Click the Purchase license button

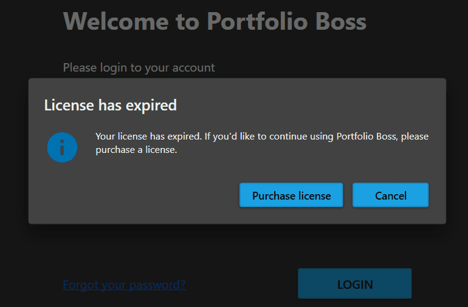291,195
